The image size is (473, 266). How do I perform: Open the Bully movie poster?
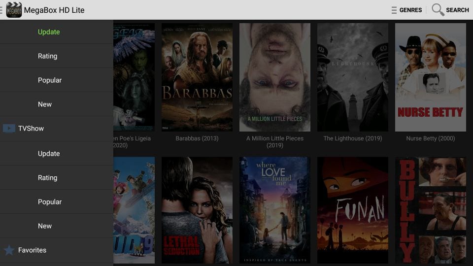click(x=431, y=210)
